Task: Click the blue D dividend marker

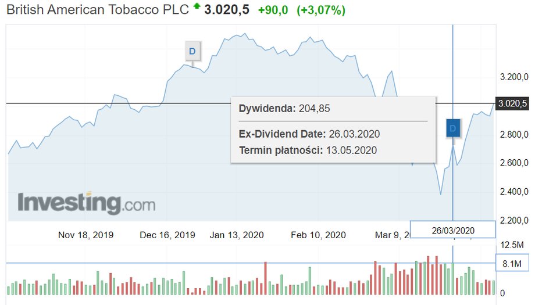Action: point(453,128)
